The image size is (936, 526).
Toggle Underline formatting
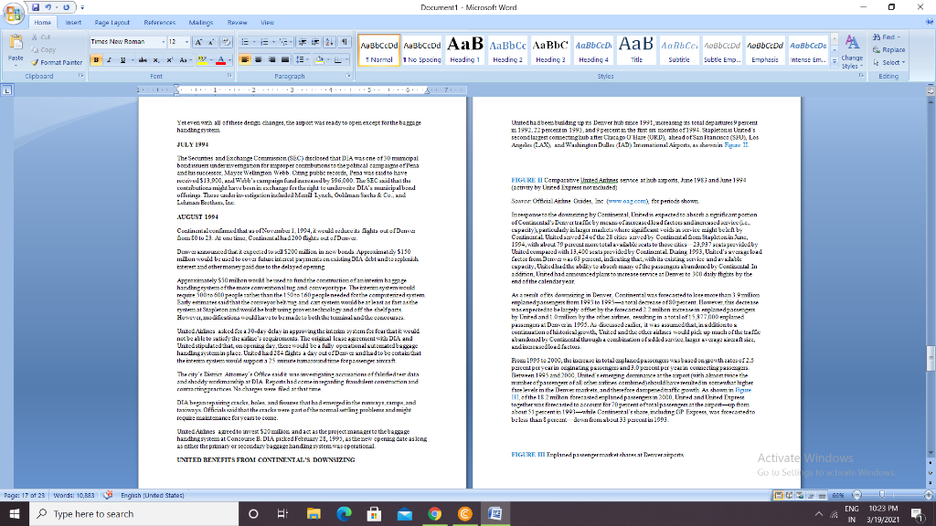[x=122, y=60]
